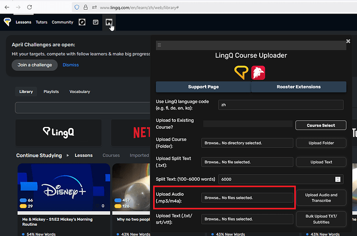This screenshot has width=357, height=236.
Task: Click Bulk Upload TXT/Subtitles button
Action: point(321,219)
